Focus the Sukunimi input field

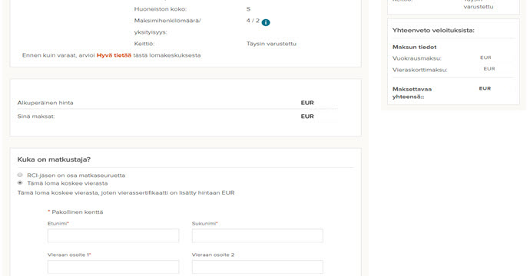[x=257, y=235]
